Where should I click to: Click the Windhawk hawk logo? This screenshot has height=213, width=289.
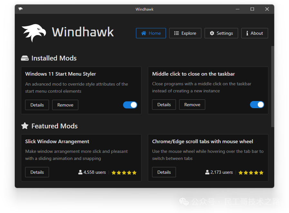tap(34, 32)
